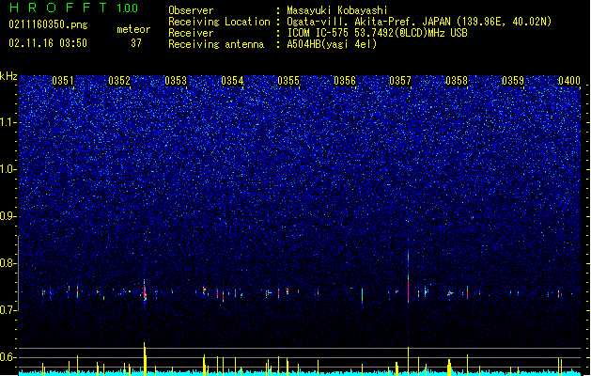Click time marker 0400

click(569, 81)
